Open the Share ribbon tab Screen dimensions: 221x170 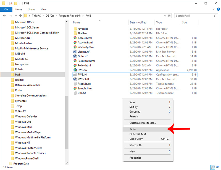tap(31, 9)
